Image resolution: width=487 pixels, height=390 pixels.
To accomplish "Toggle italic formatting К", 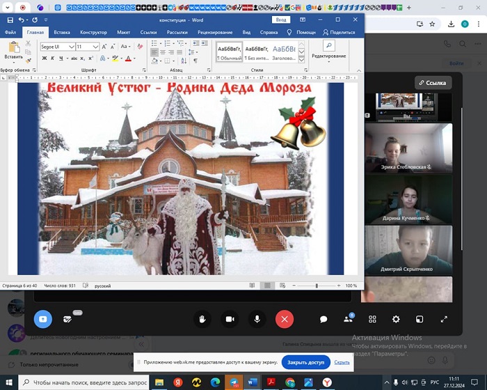I will click(x=52, y=58).
